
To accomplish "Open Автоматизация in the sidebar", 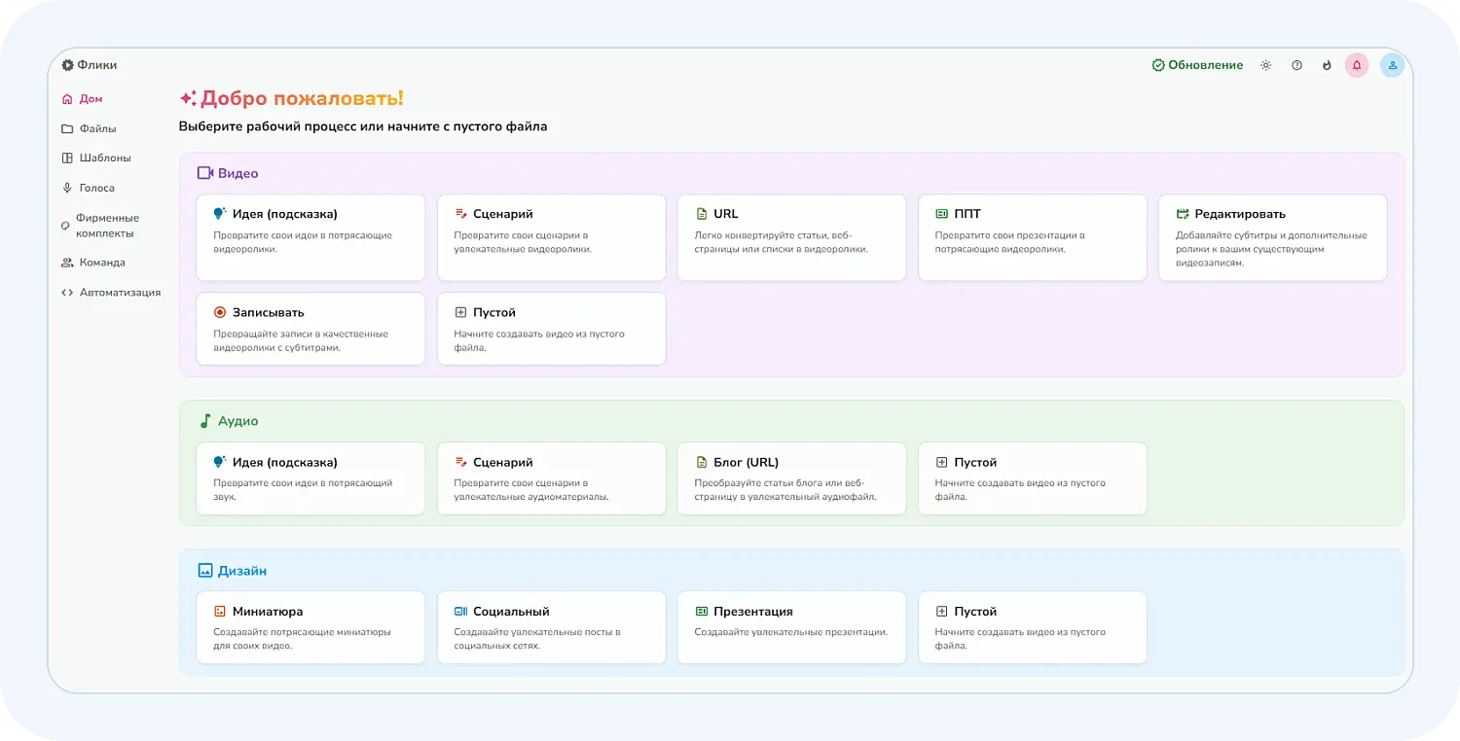I will (120, 292).
